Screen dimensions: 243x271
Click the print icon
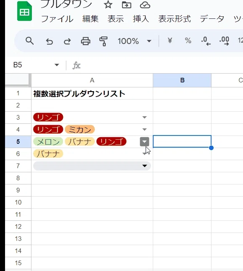86,41
